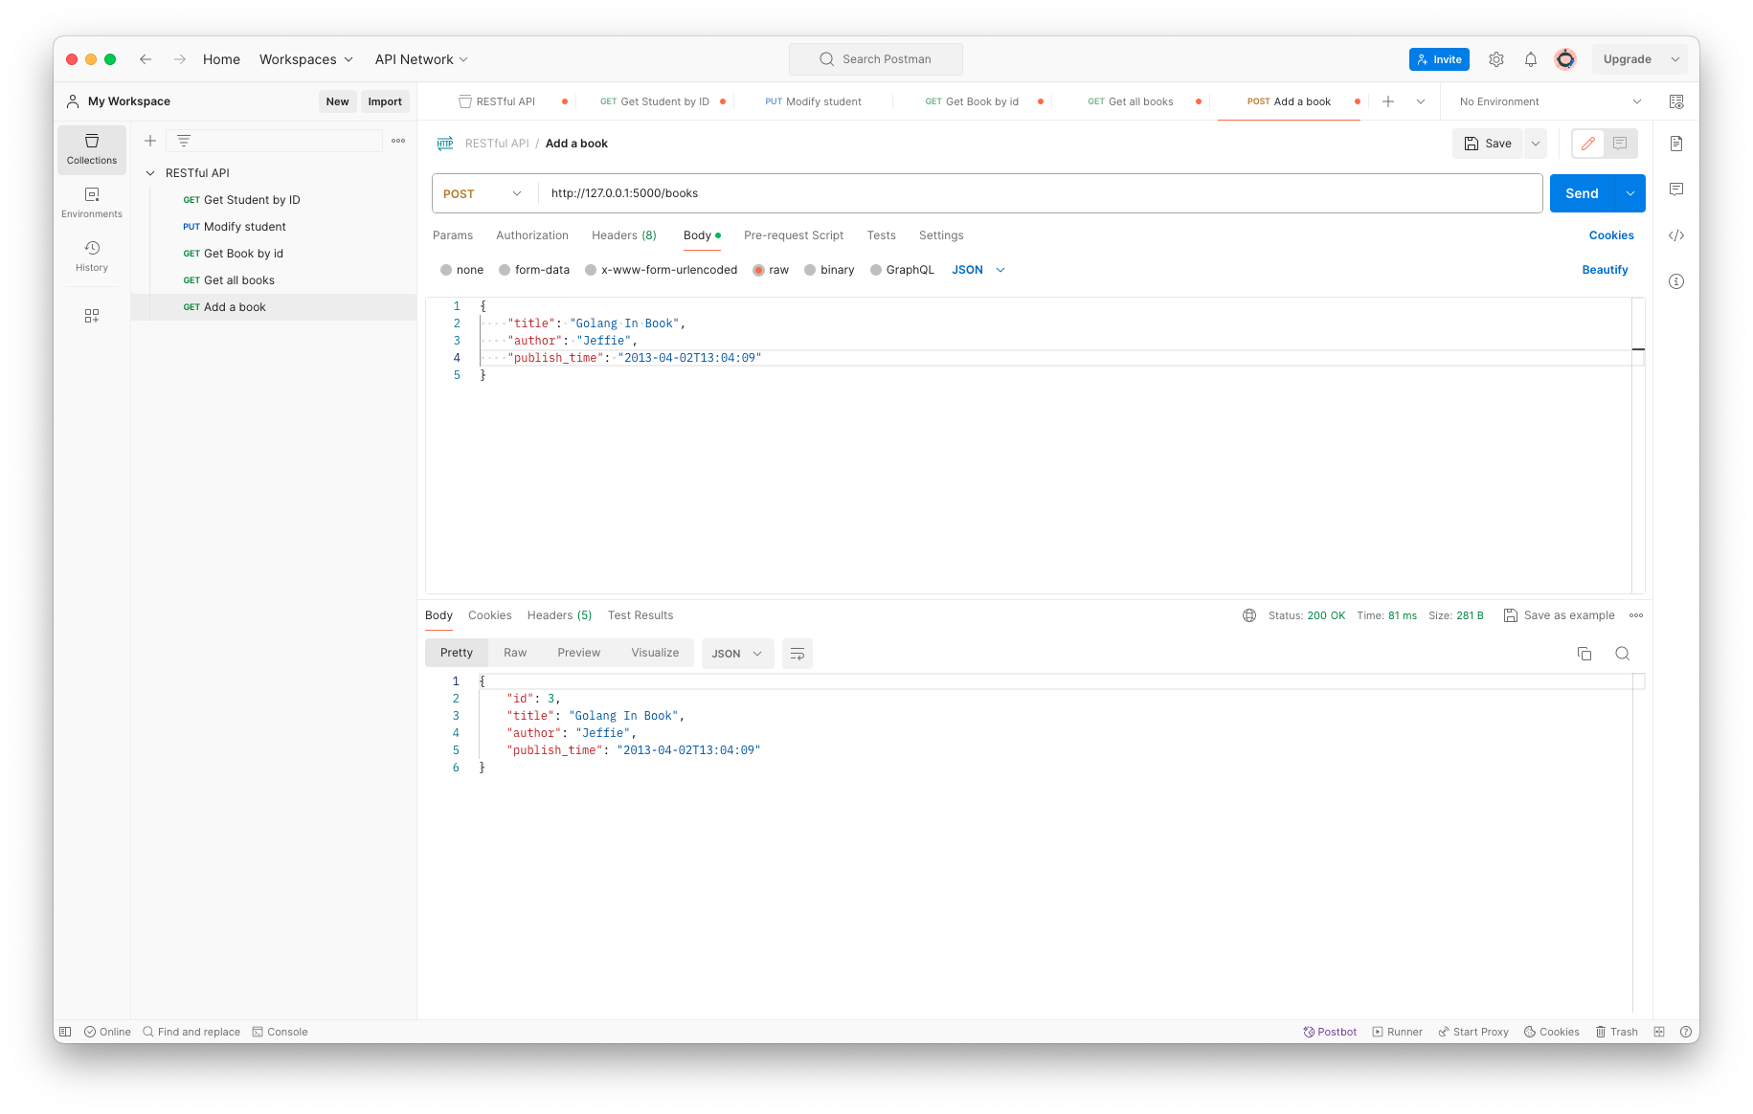Viewport: 1753px width, 1114px height.
Task: Expand the No Environment selector
Action: tap(1549, 101)
